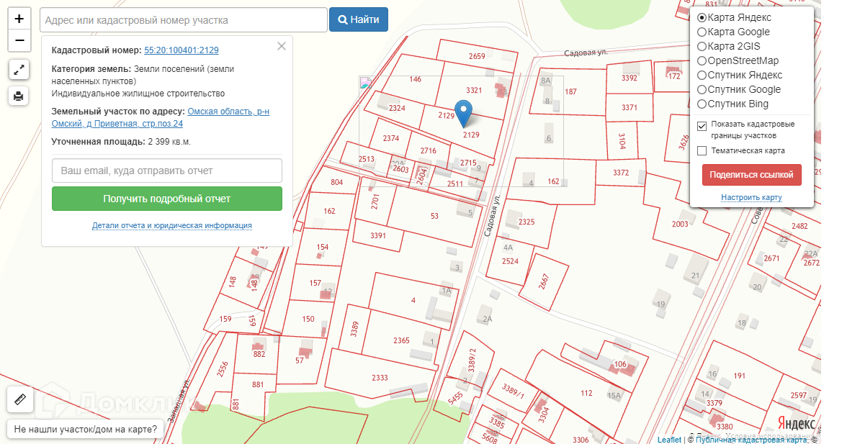Click parcel 882 on the map
The width and height of the screenshot is (860, 444).
[259, 354]
